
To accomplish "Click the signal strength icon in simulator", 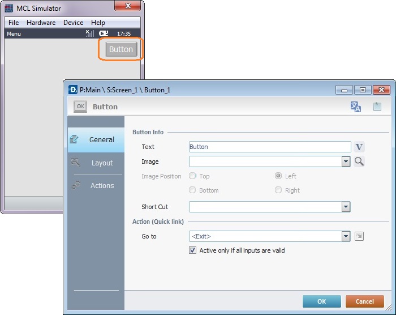I will (90, 33).
